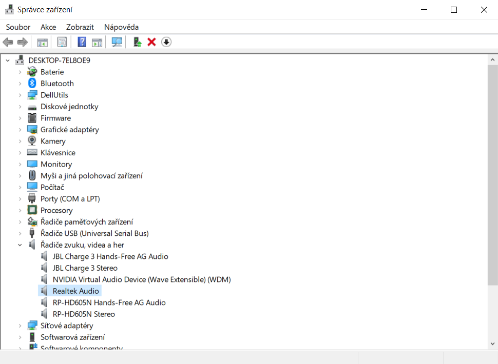Click the mouse icon beside Myši a jiná polohovací zařízení
The height and width of the screenshot is (364, 498).
32,175
